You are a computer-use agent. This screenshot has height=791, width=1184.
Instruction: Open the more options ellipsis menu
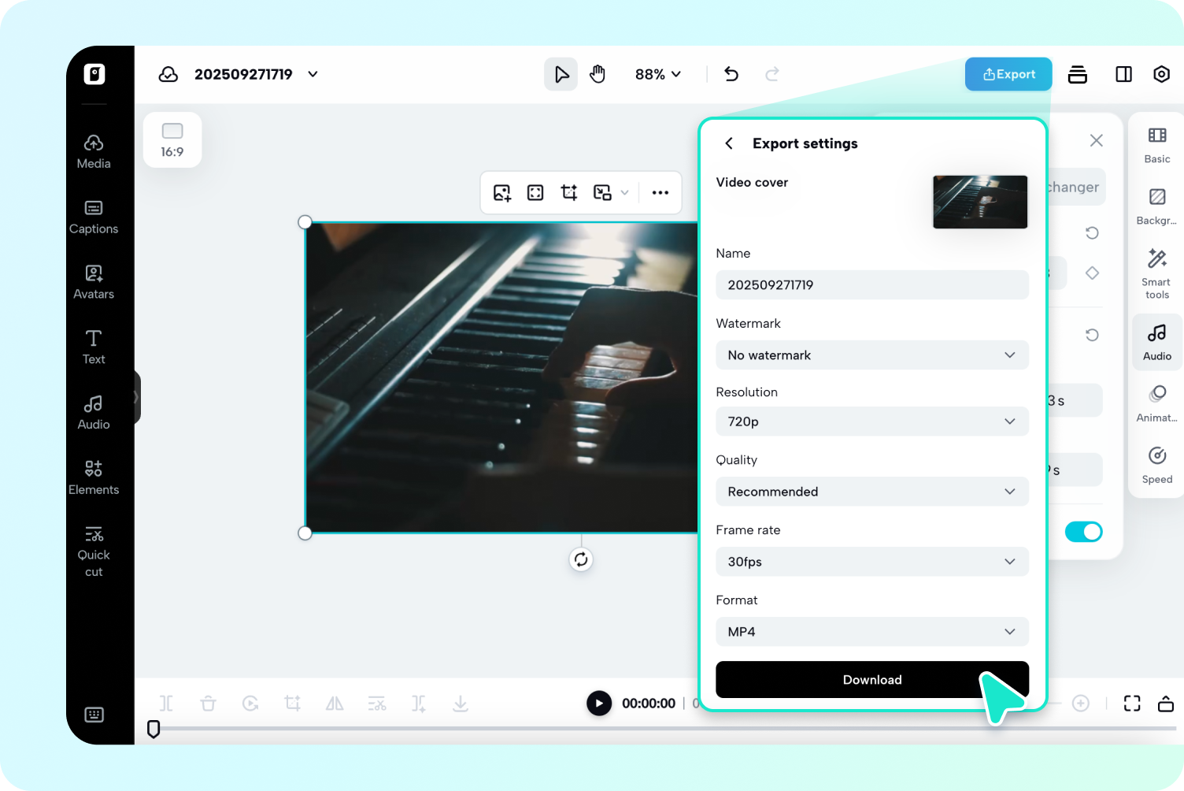tap(660, 193)
